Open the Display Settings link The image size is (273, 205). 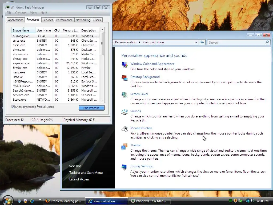click(141, 166)
